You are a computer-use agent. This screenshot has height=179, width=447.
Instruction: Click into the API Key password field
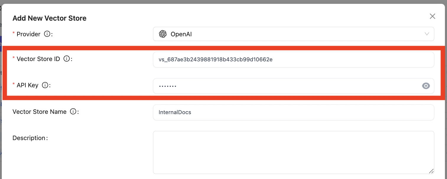[287, 86]
